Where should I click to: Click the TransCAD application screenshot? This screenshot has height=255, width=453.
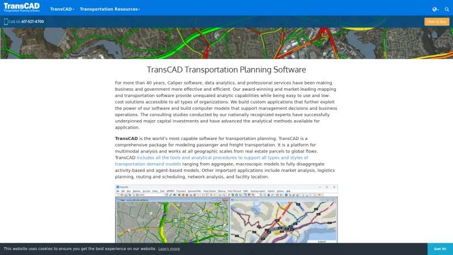[226, 214]
